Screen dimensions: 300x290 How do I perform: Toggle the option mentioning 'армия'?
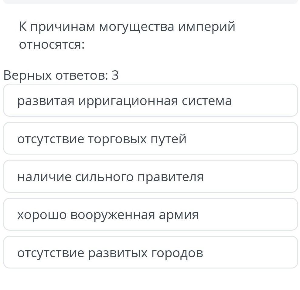(150, 215)
